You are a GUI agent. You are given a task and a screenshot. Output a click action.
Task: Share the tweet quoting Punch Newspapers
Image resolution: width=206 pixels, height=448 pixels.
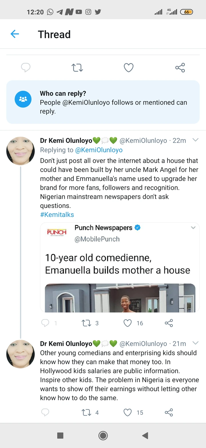[x=169, y=323]
